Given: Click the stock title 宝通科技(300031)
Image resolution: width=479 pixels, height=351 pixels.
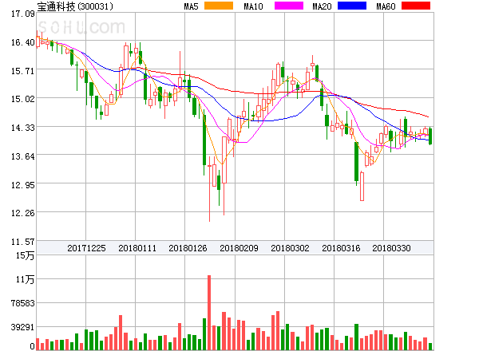Looking at the screenshot, I should coord(75,6).
